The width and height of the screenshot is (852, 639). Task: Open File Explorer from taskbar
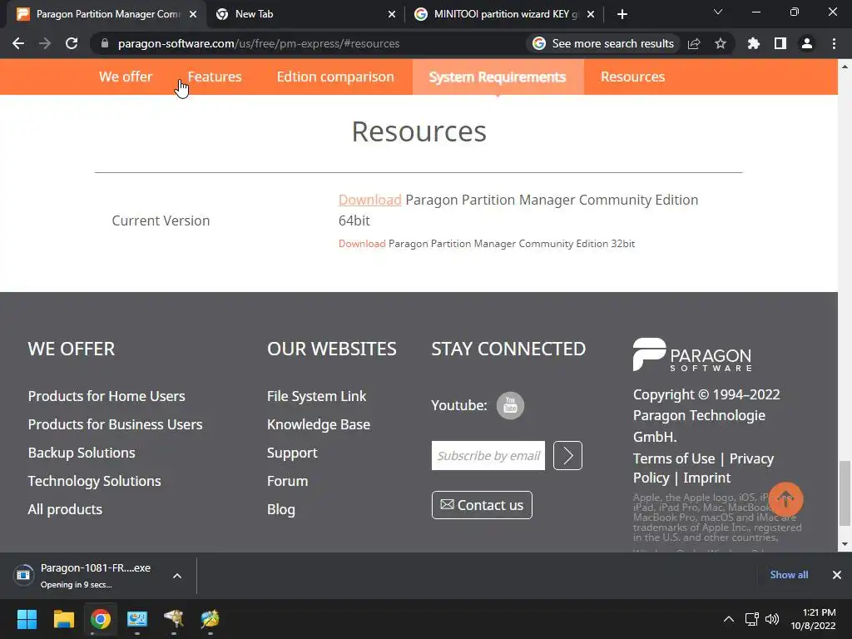(63, 619)
